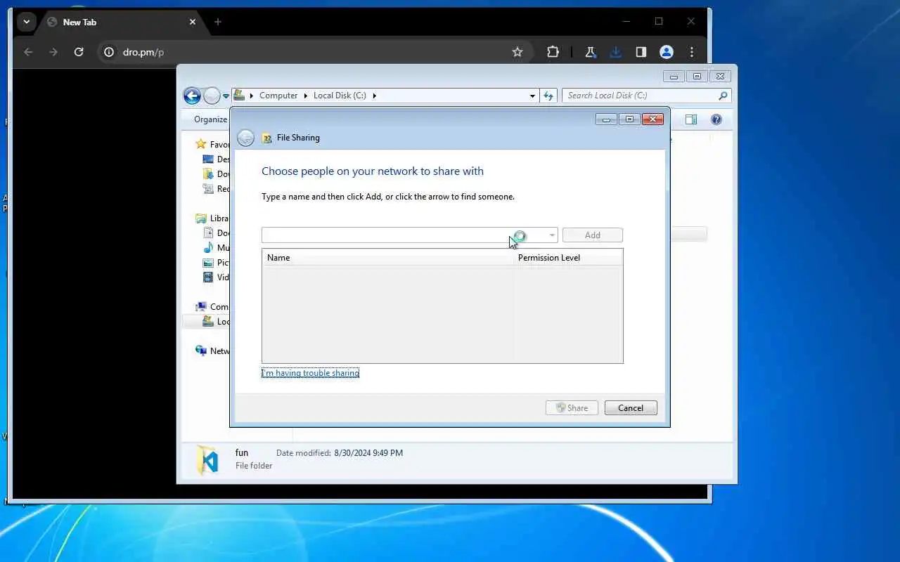This screenshot has height=562, width=900.
Task: Click the Explorer search magnifier icon
Action: (x=723, y=96)
